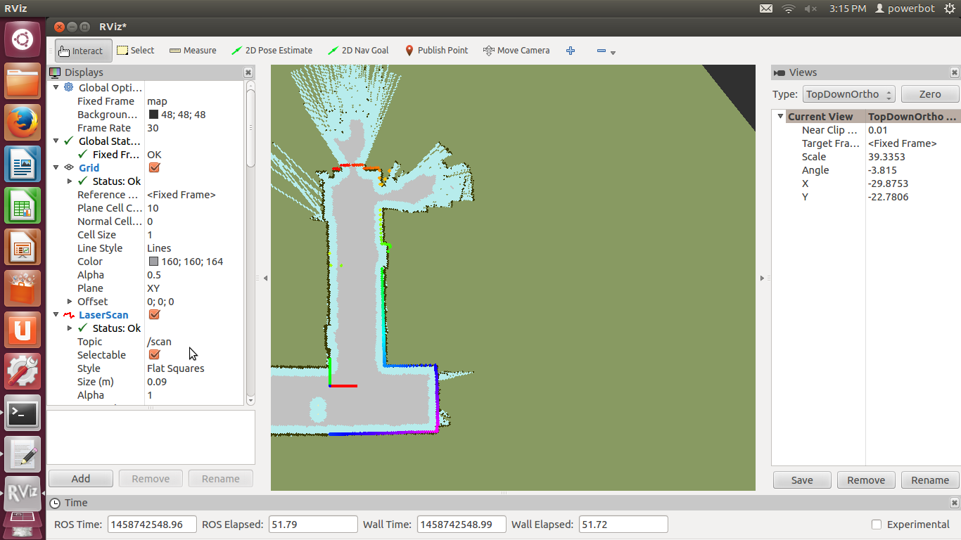Viewport: 961px width, 540px height.
Task: Choose the Measure tool
Action: pos(192,51)
